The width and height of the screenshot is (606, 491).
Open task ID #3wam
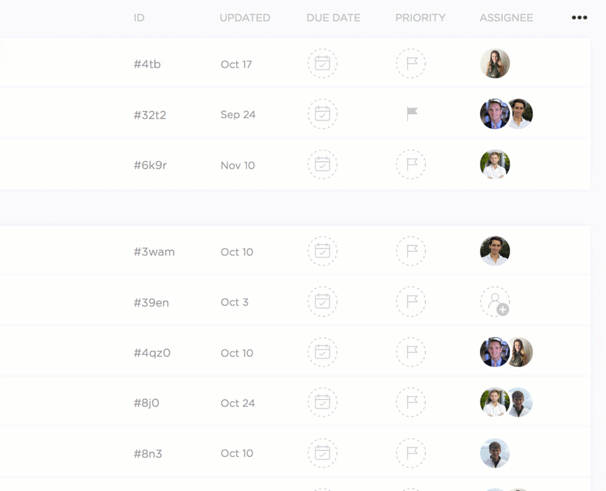(x=154, y=252)
